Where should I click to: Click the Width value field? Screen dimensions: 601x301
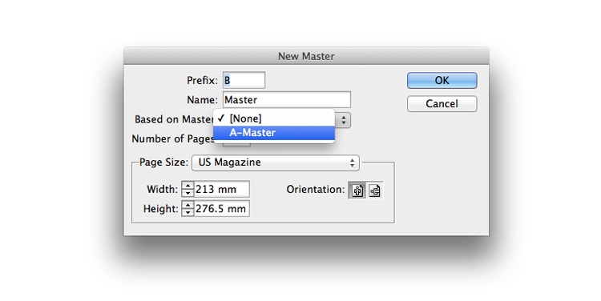222,189
